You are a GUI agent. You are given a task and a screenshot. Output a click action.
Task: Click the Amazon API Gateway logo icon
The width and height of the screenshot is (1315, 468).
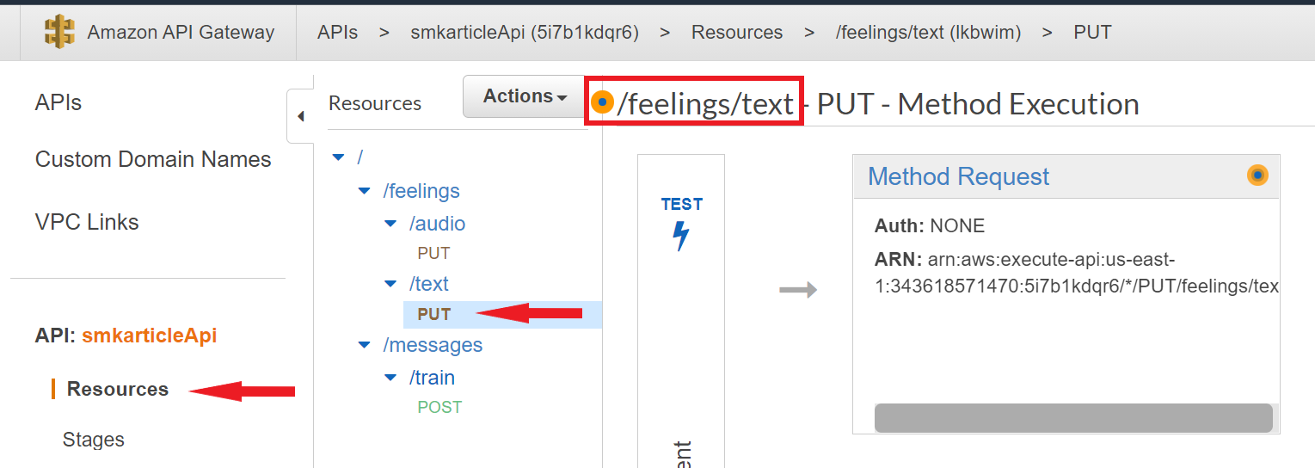pos(60,33)
